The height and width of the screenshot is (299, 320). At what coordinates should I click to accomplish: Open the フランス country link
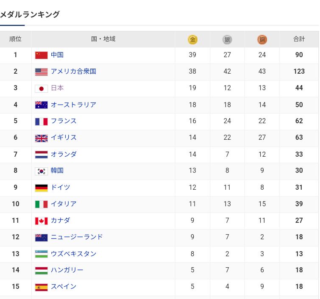pos(64,121)
